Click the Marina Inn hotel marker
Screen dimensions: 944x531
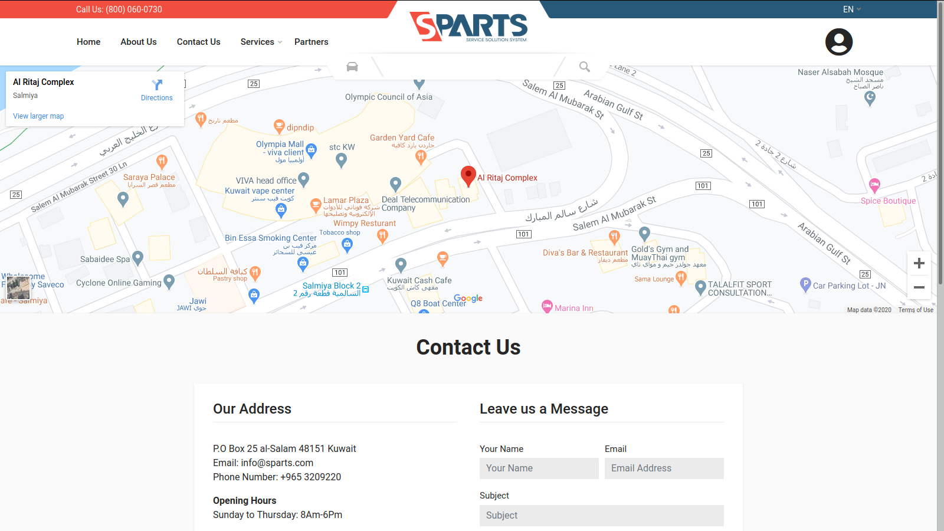point(547,307)
